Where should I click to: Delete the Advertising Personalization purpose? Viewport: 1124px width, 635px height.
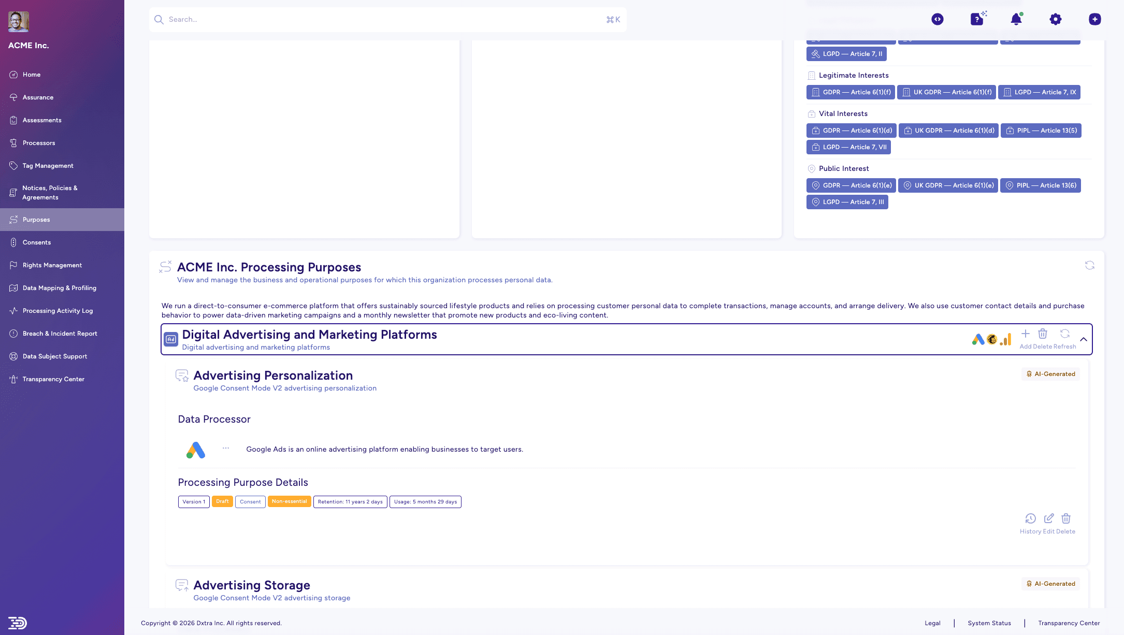pyautogui.click(x=1066, y=518)
